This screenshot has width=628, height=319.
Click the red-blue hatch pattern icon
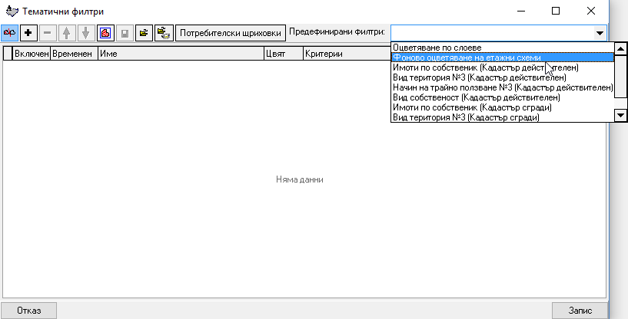click(x=105, y=33)
